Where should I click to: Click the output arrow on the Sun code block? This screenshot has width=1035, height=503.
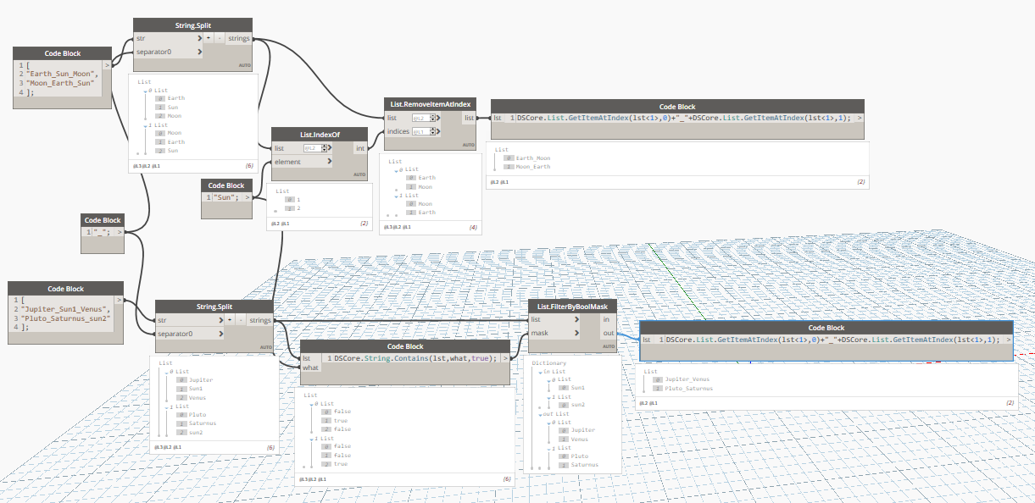point(247,196)
